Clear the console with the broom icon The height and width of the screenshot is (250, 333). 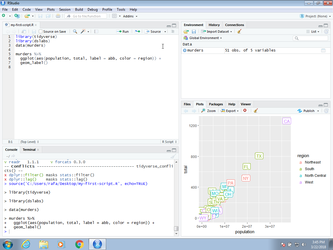[173, 156]
